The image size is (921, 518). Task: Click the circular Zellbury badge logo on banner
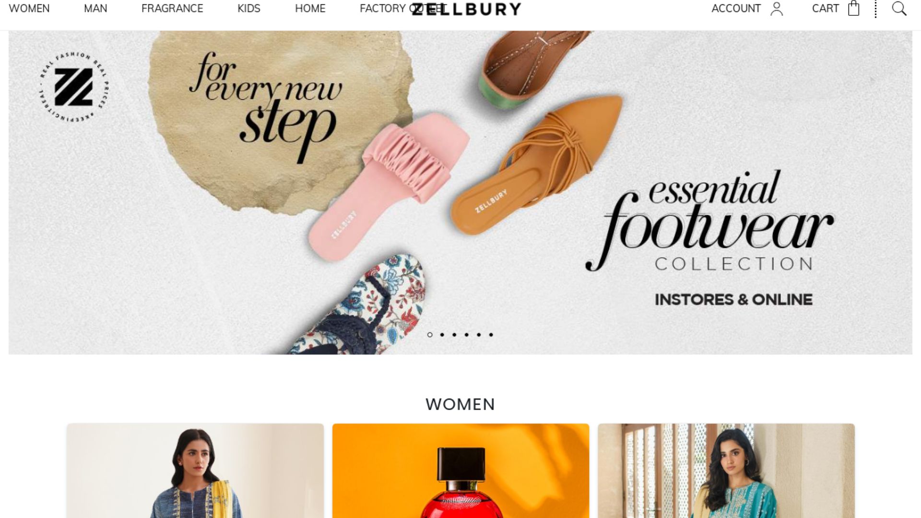(74, 86)
